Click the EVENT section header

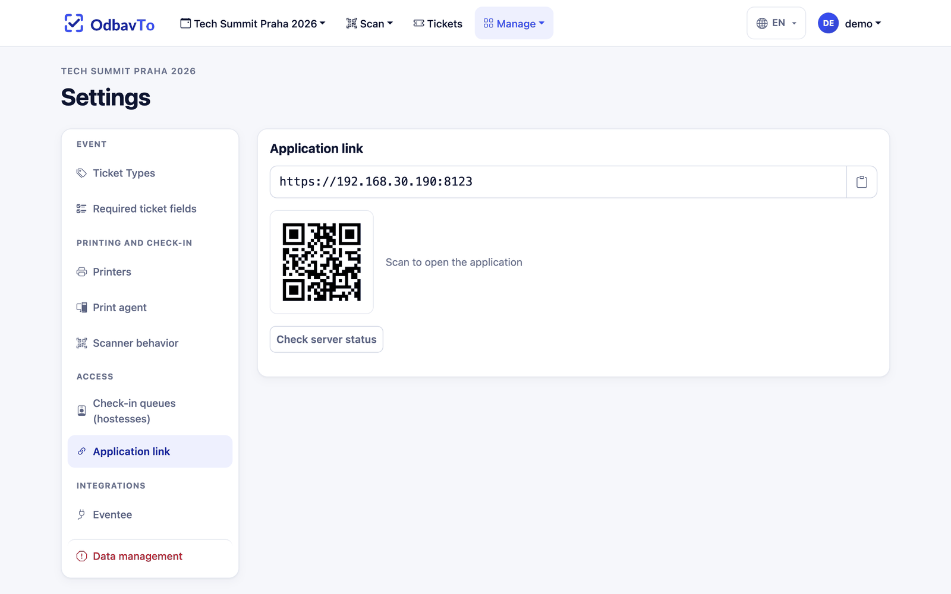(x=92, y=144)
